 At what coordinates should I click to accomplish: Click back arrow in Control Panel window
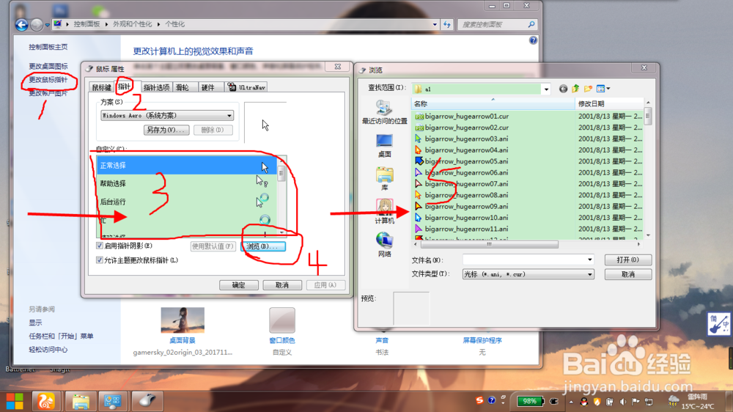21,24
